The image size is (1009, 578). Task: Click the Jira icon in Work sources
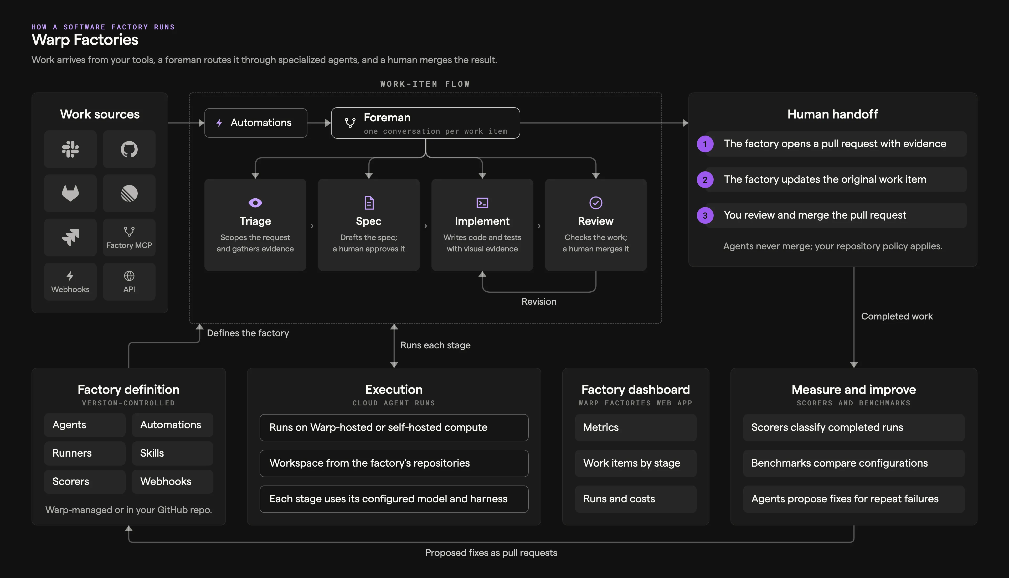point(70,238)
